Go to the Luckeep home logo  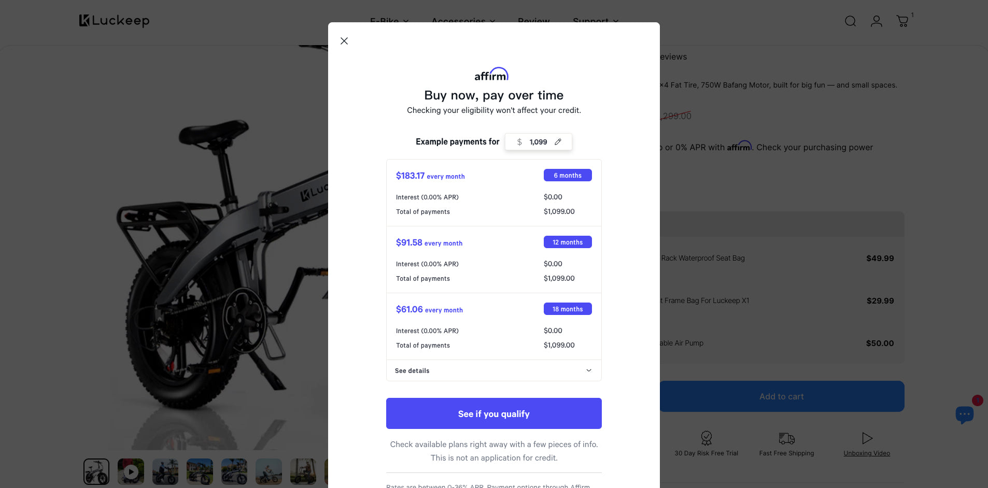click(x=115, y=21)
